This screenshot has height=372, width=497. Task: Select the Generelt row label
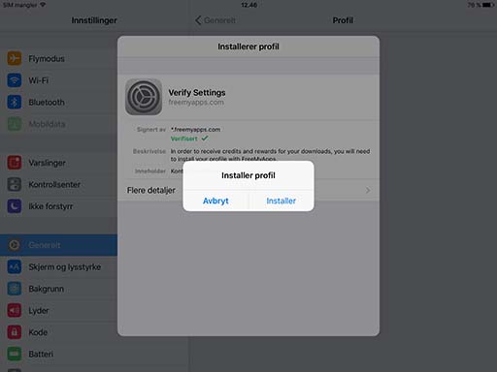pos(45,245)
